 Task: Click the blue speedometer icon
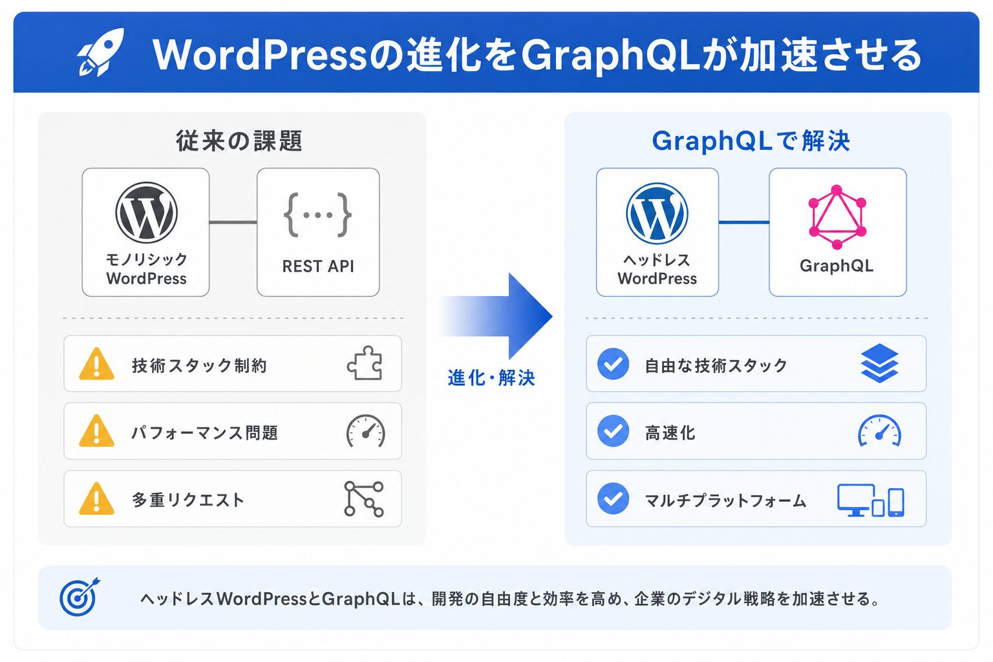coord(879,431)
